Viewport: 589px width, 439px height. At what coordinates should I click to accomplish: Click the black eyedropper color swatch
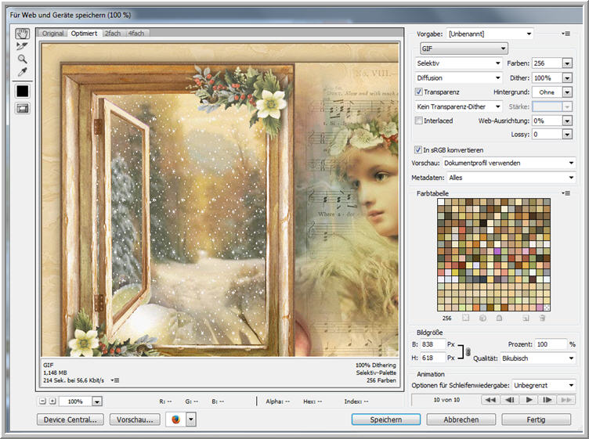coord(22,92)
